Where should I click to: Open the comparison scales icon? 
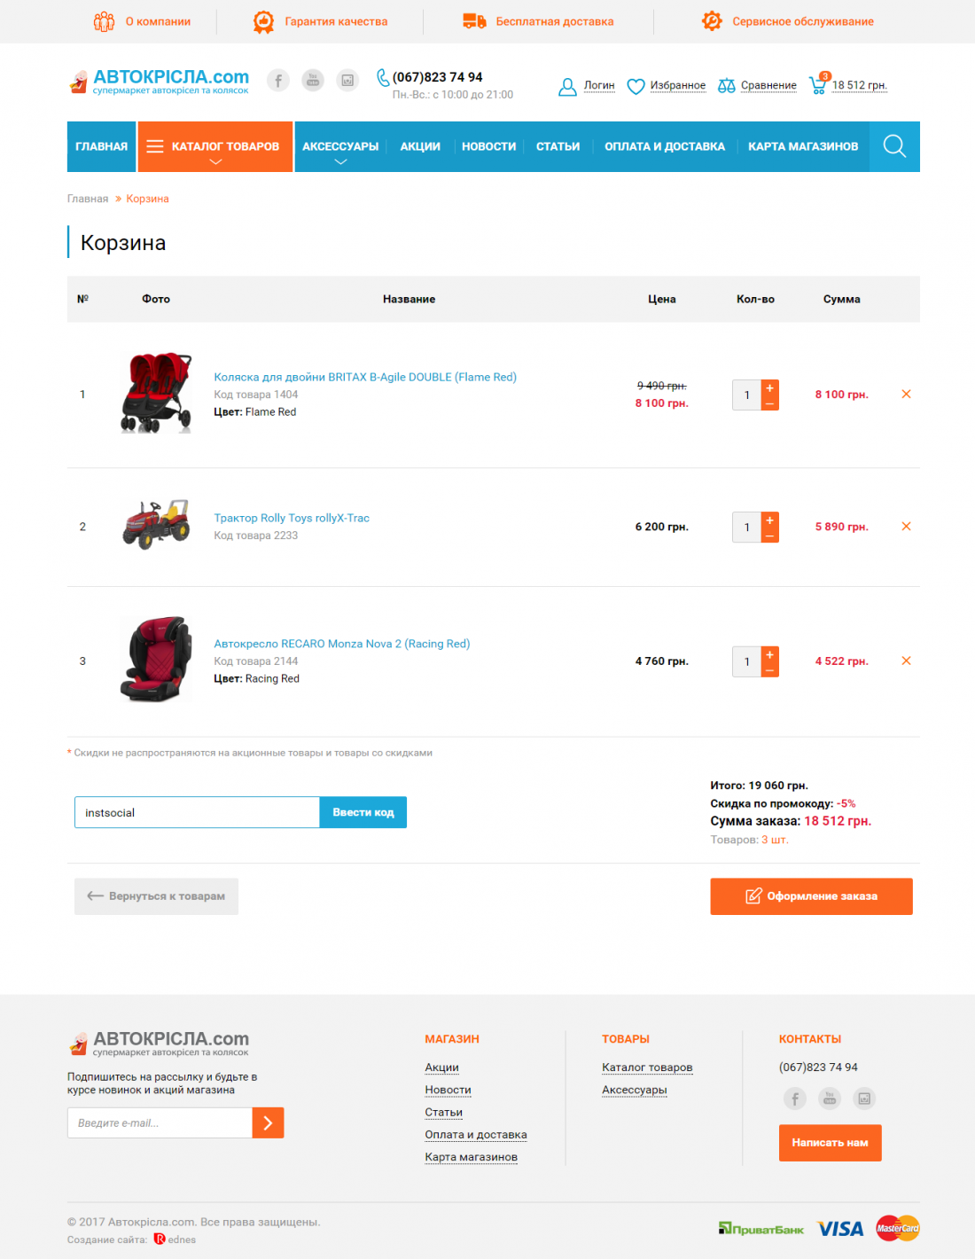coord(727,86)
